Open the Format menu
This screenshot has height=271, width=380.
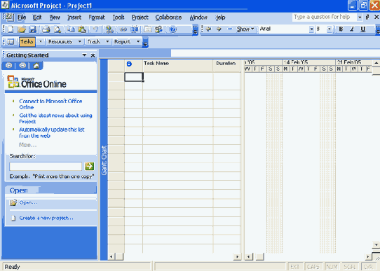coord(97,18)
